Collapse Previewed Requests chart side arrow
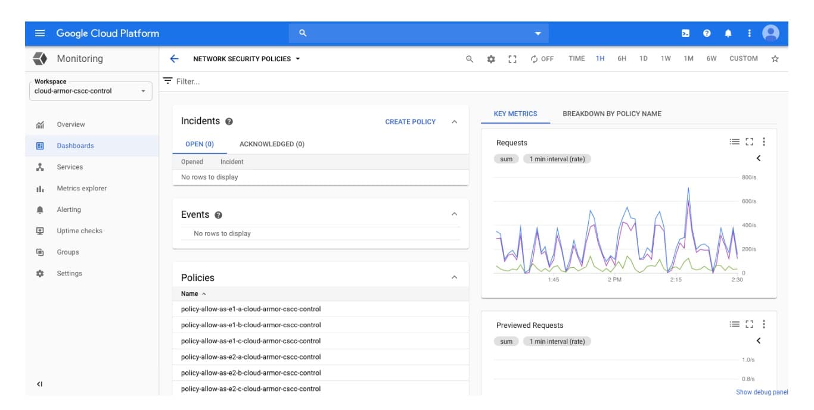The height and width of the screenshot is (410, 814). 759,341
